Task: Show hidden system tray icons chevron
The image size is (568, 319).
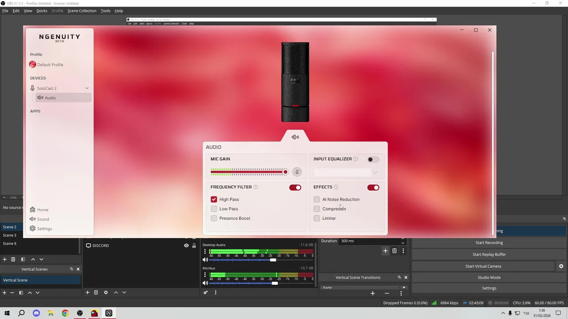Action: pos(503,313)
